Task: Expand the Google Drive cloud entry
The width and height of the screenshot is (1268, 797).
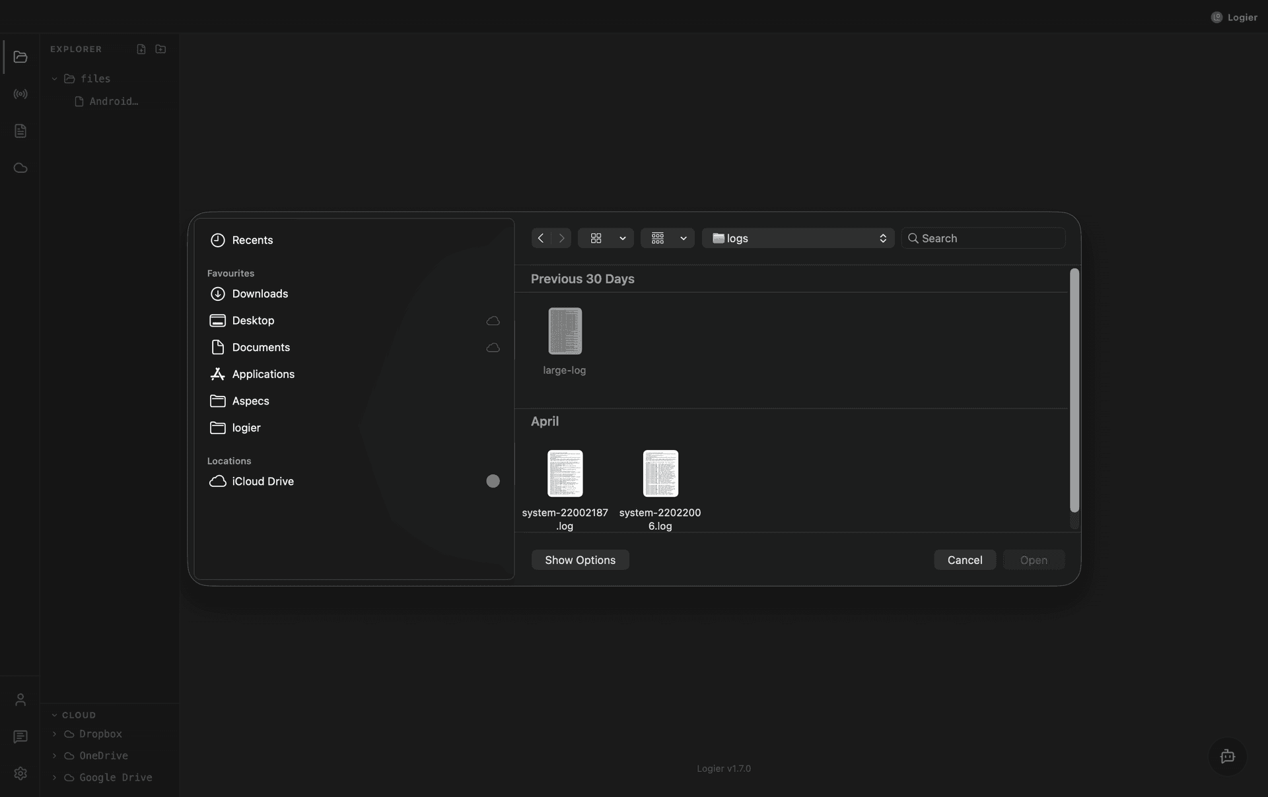Action: tap(54, 777)
